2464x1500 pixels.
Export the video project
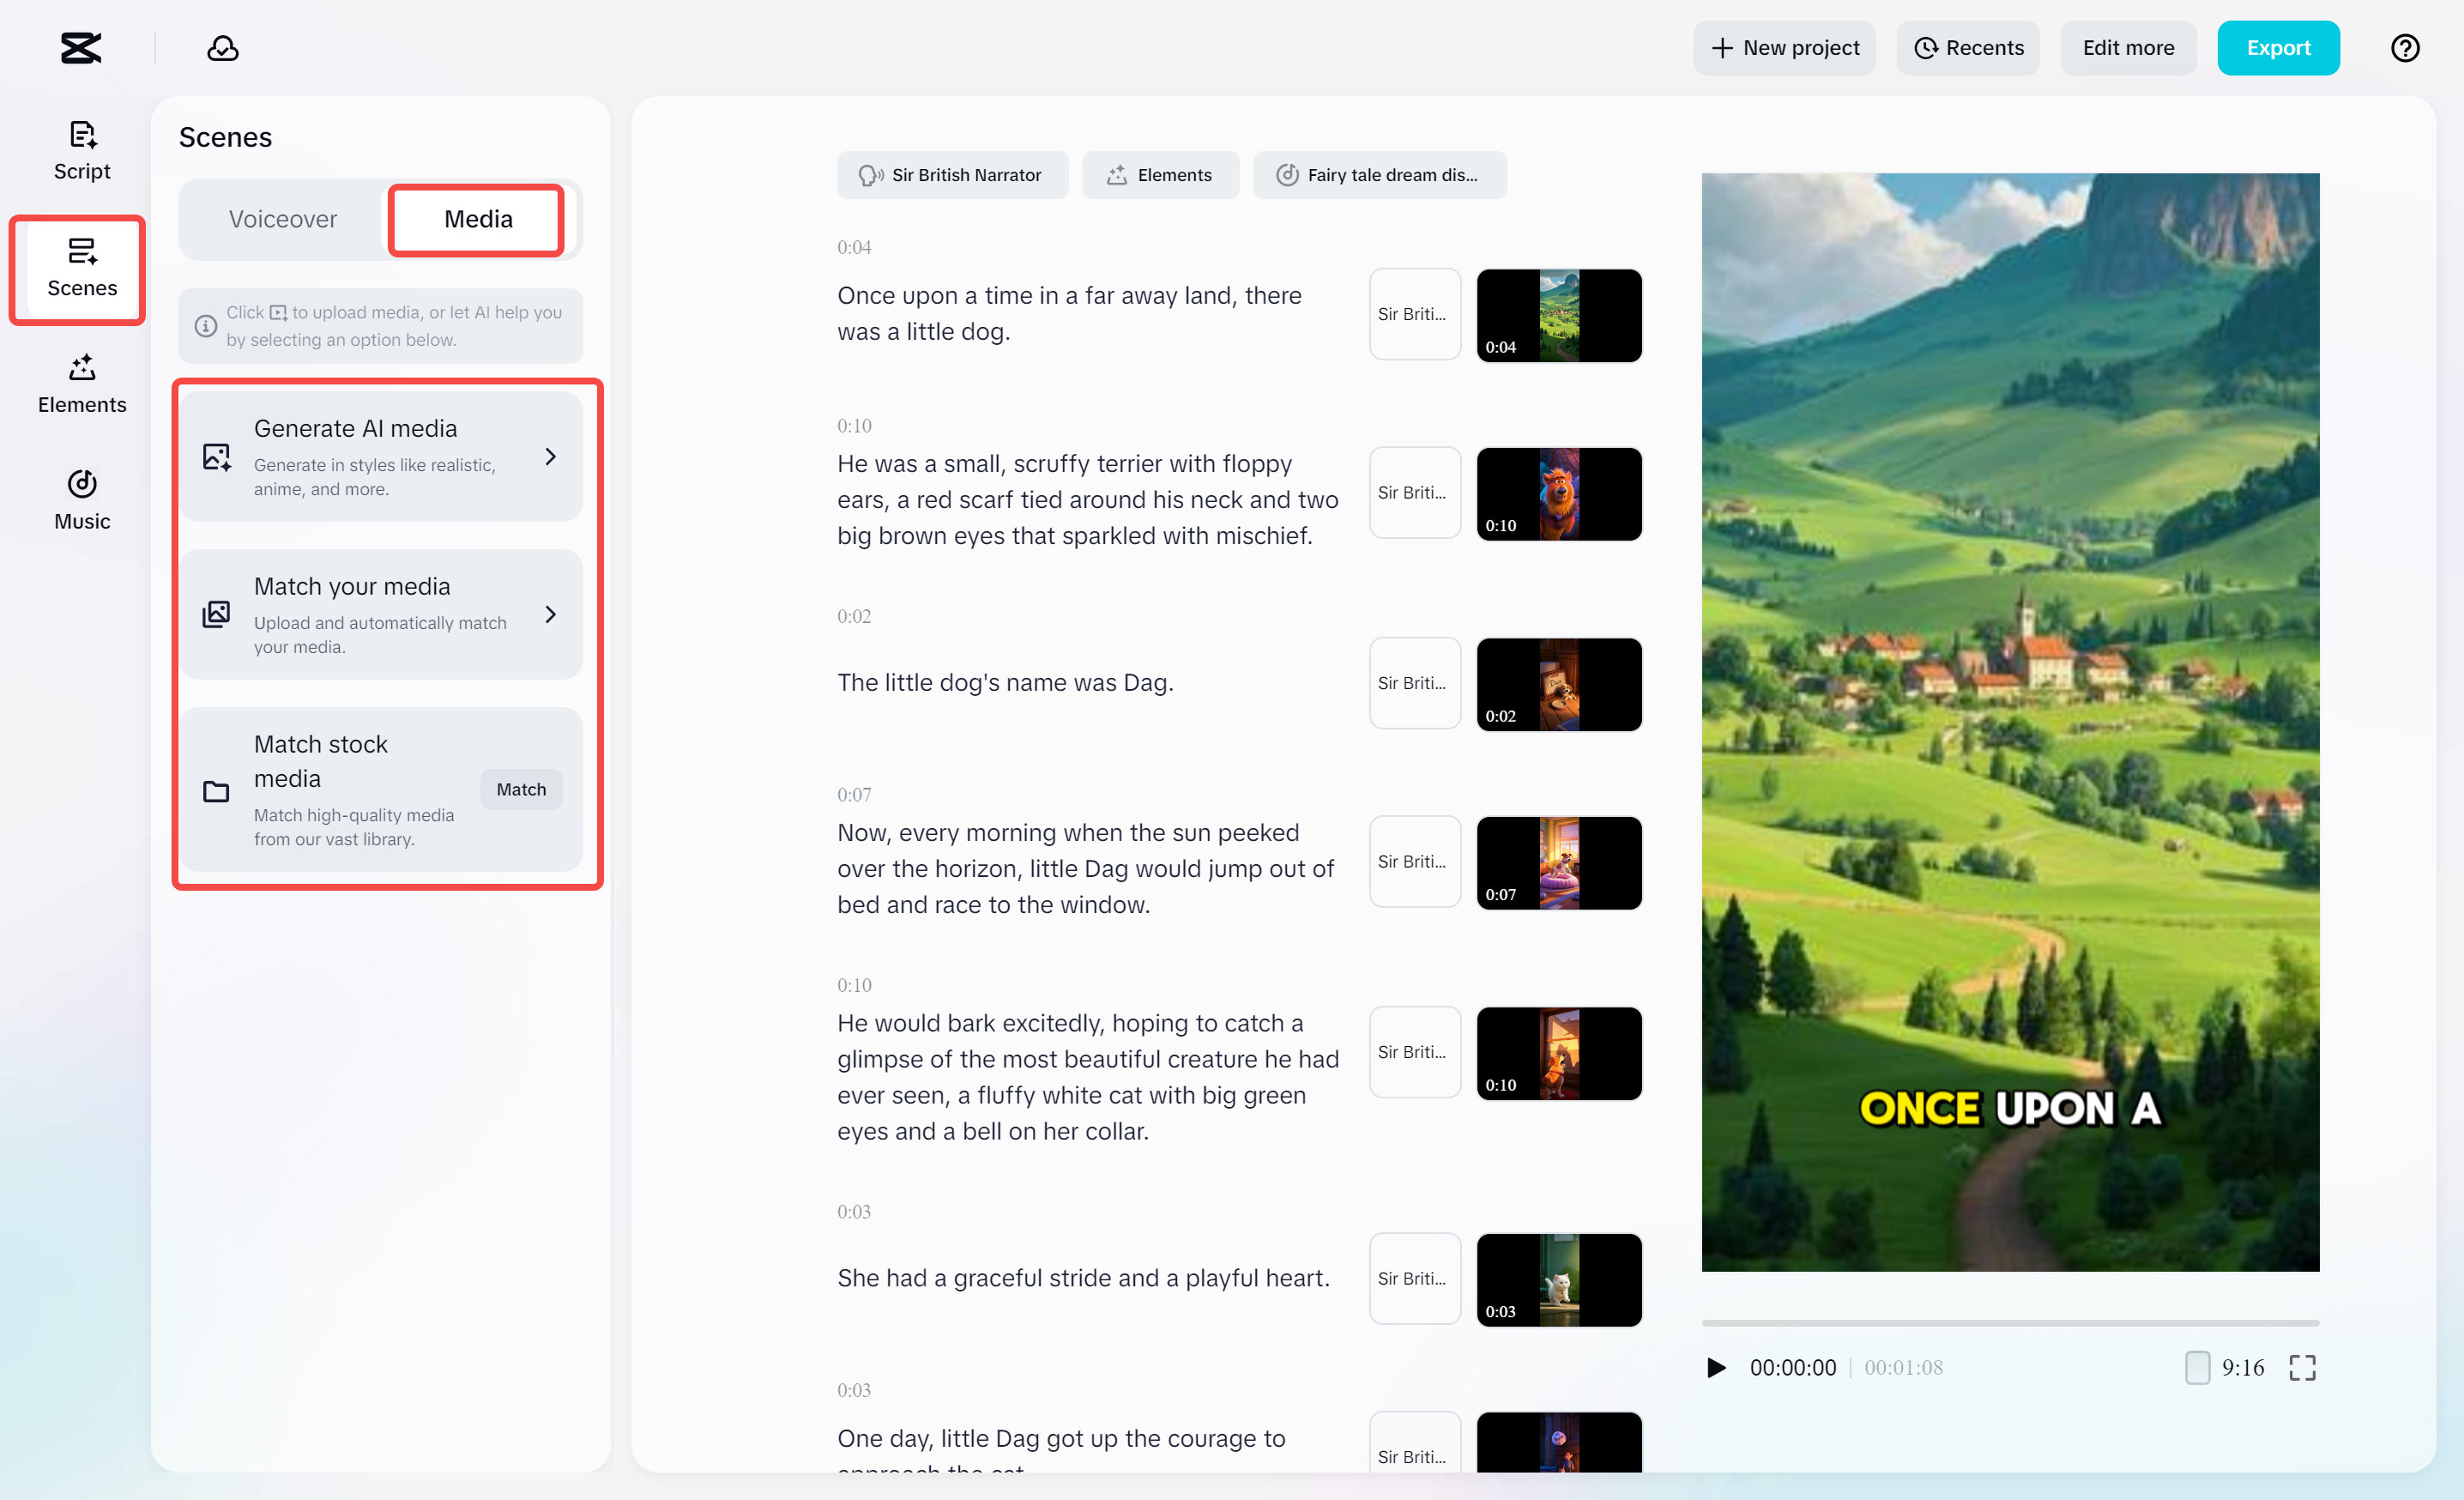point(2279,47)
